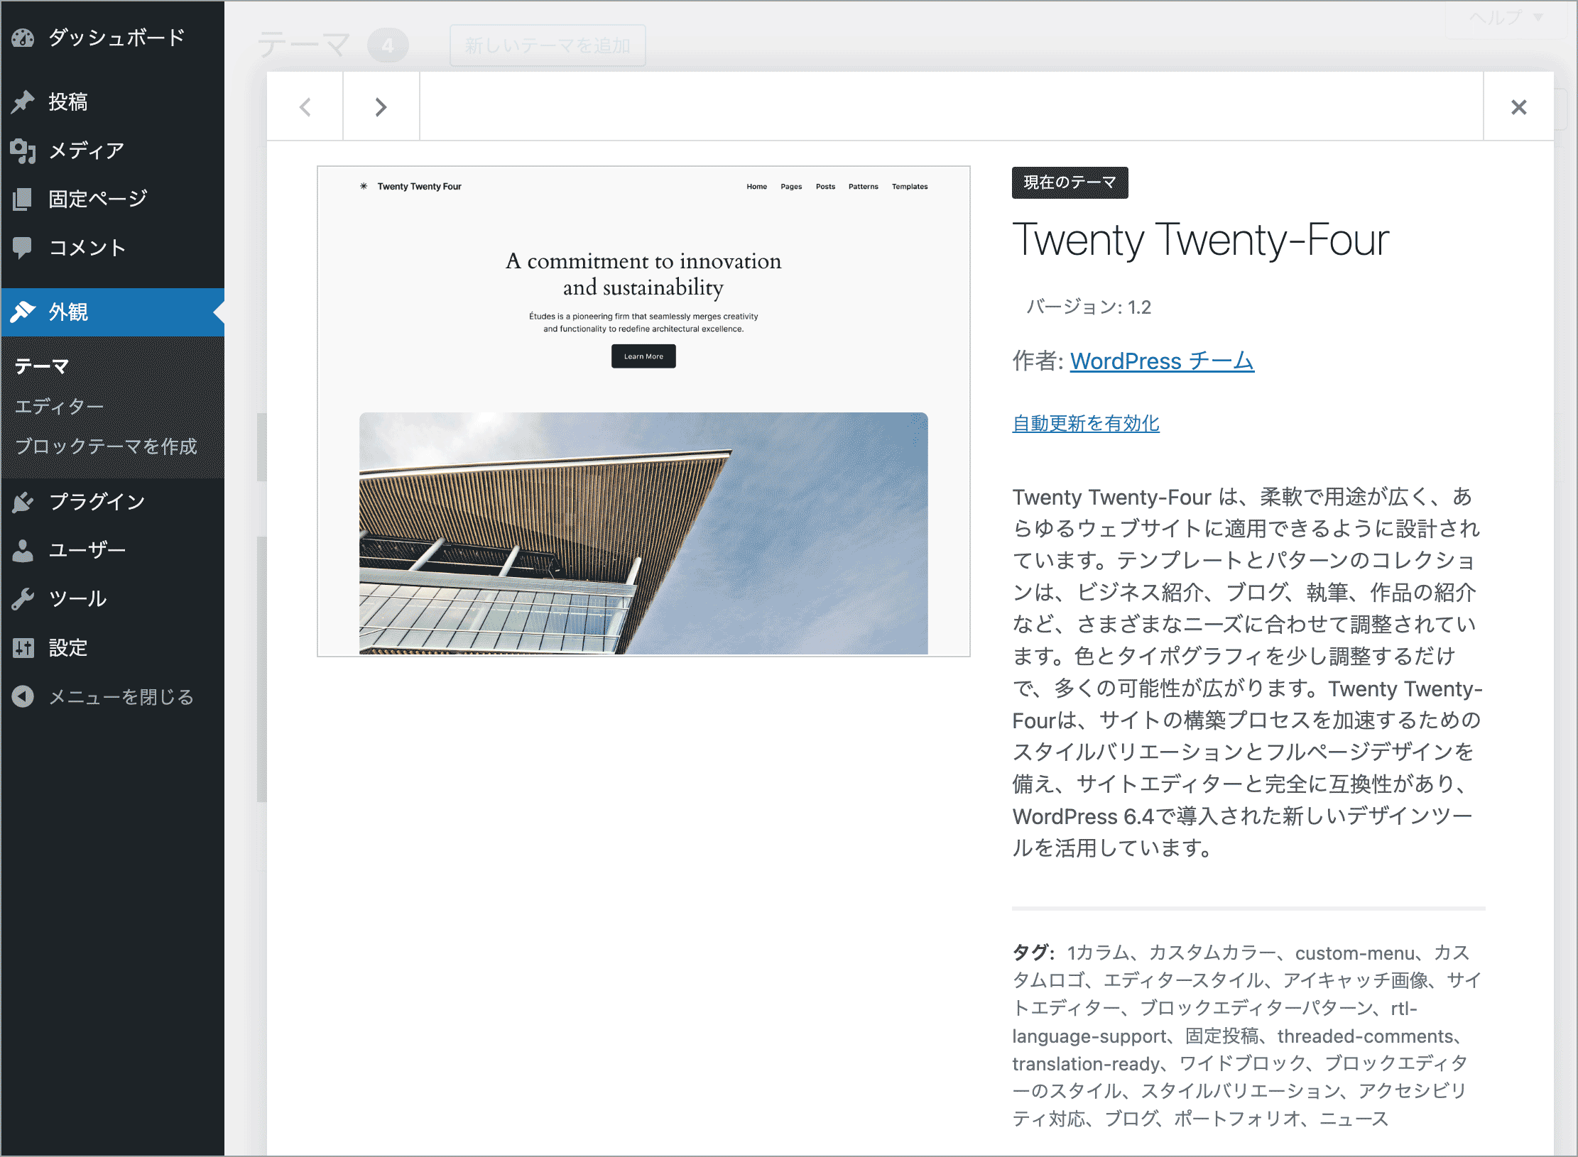
Task: Open the WordPress チーム author link
Action: pyautogui.click(x=1161, y=361)
